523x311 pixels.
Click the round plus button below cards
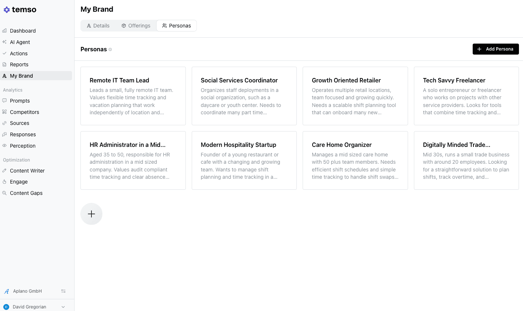91,214
